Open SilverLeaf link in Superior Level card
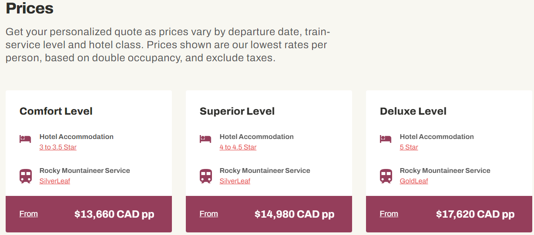This screenshot has height=235, width=534. coord(235,181)
